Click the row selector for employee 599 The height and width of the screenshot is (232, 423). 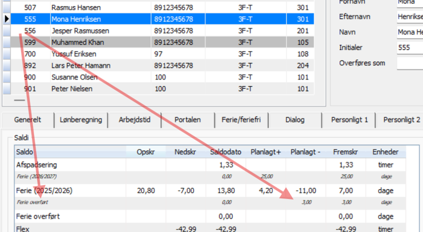(x=7, y=42)
